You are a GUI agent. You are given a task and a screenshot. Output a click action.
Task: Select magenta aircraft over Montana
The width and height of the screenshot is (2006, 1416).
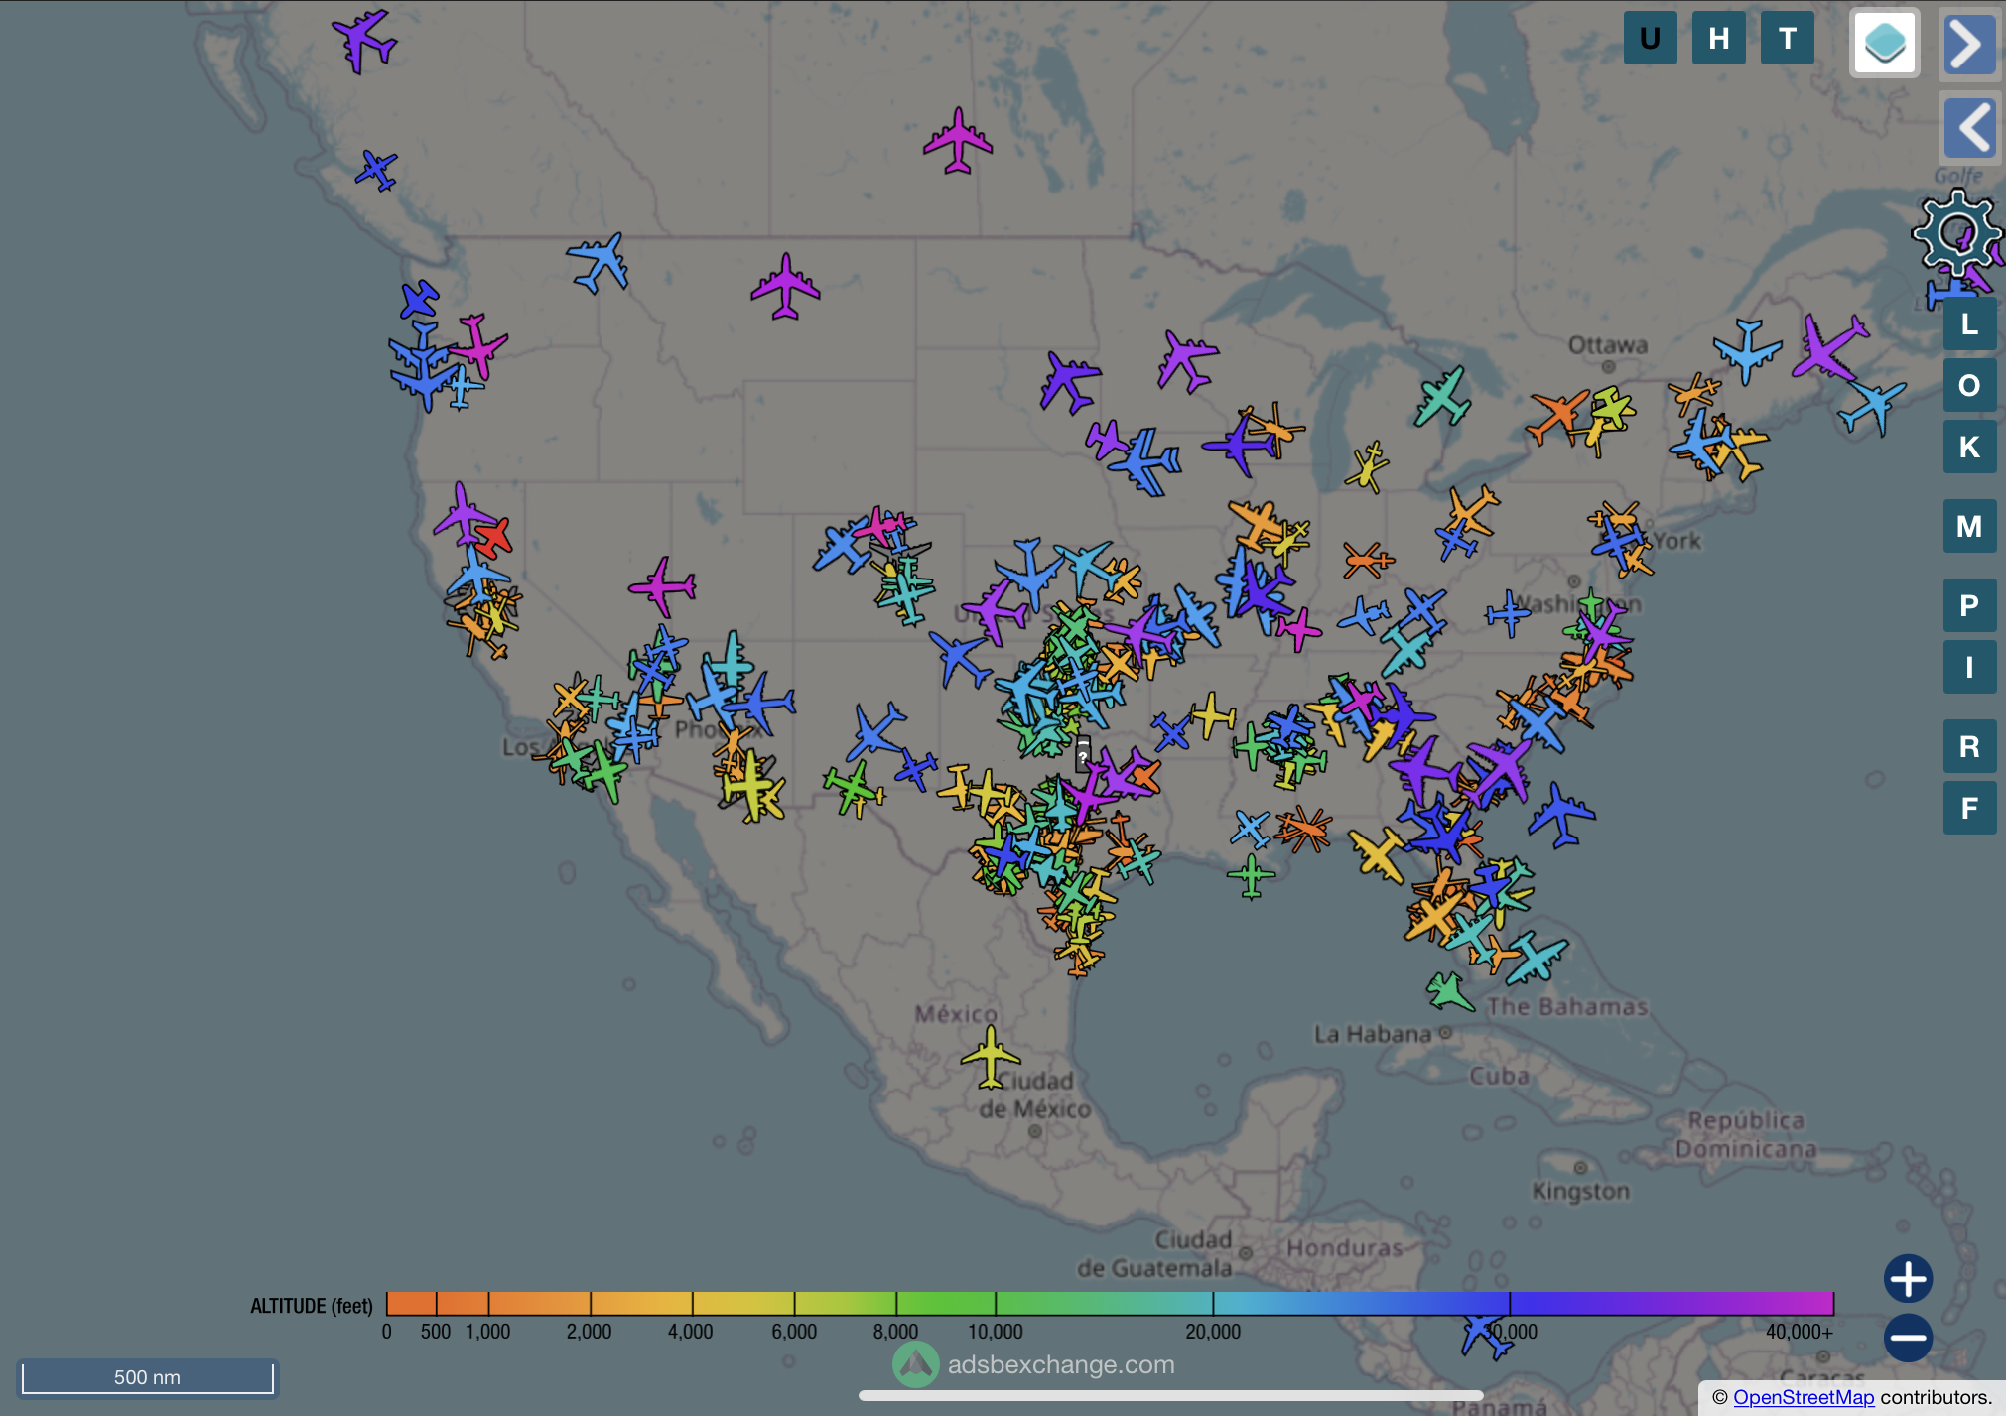pos(785,287)
